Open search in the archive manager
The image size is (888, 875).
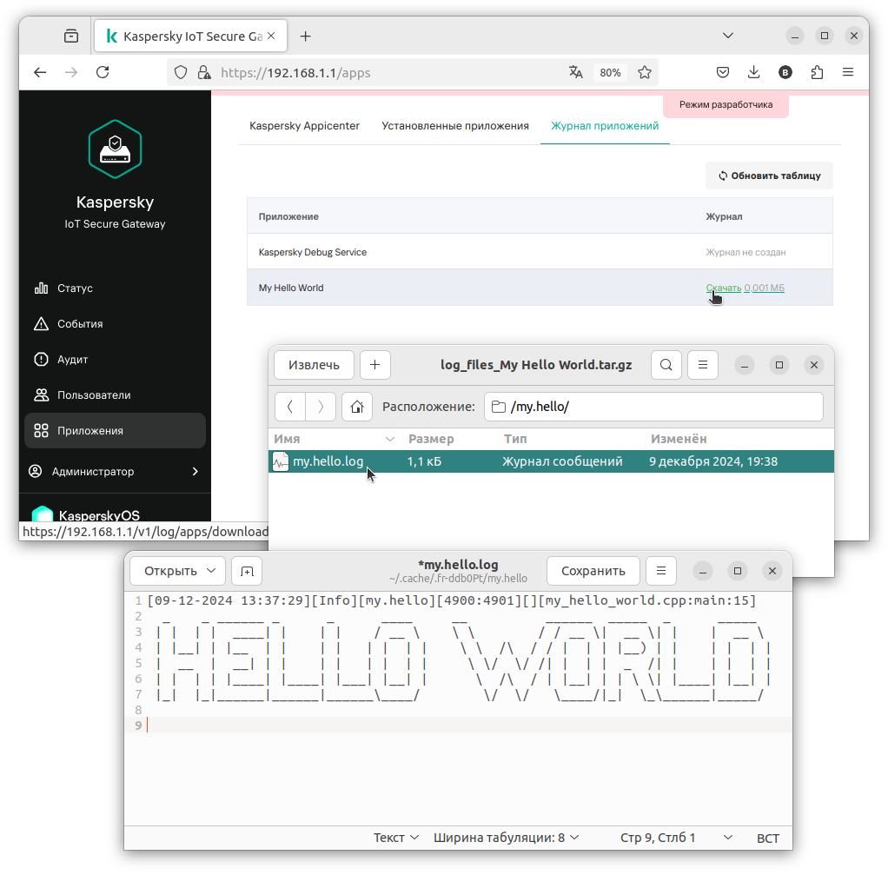tap(666, 365)
